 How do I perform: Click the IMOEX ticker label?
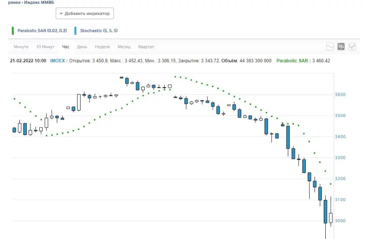tap(57, 61)
